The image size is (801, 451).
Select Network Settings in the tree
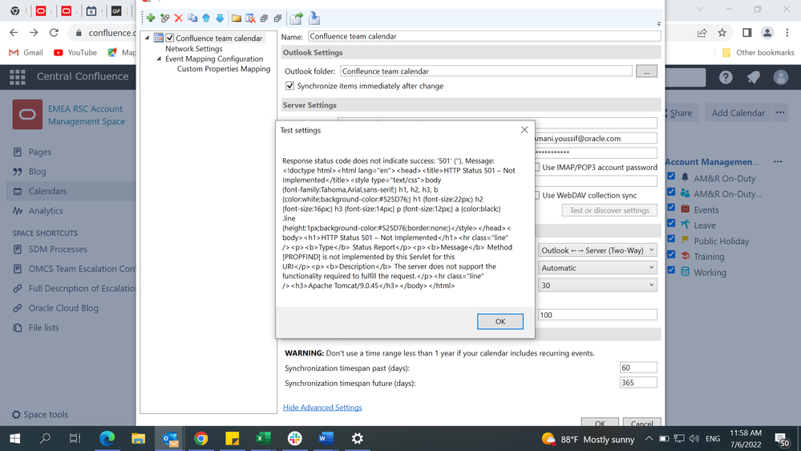(193, 49)
